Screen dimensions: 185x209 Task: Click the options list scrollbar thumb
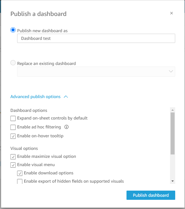(x=172, y=133)
